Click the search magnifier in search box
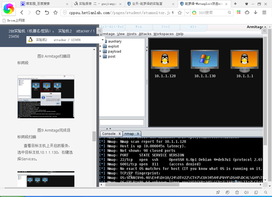Image resolution: width=272 pixels, height=197 pixels. pyautogui.click(x=229, y=12)
